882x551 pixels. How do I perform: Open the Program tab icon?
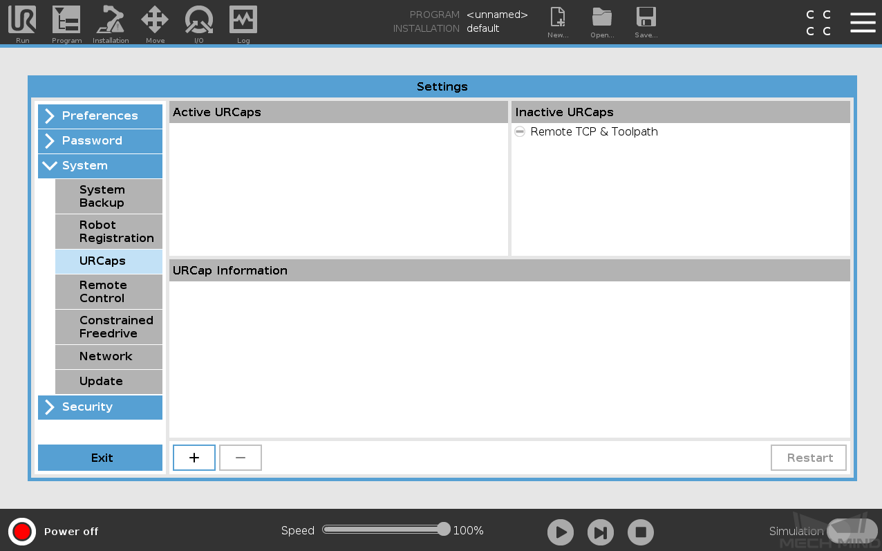[x=66, y=20]
